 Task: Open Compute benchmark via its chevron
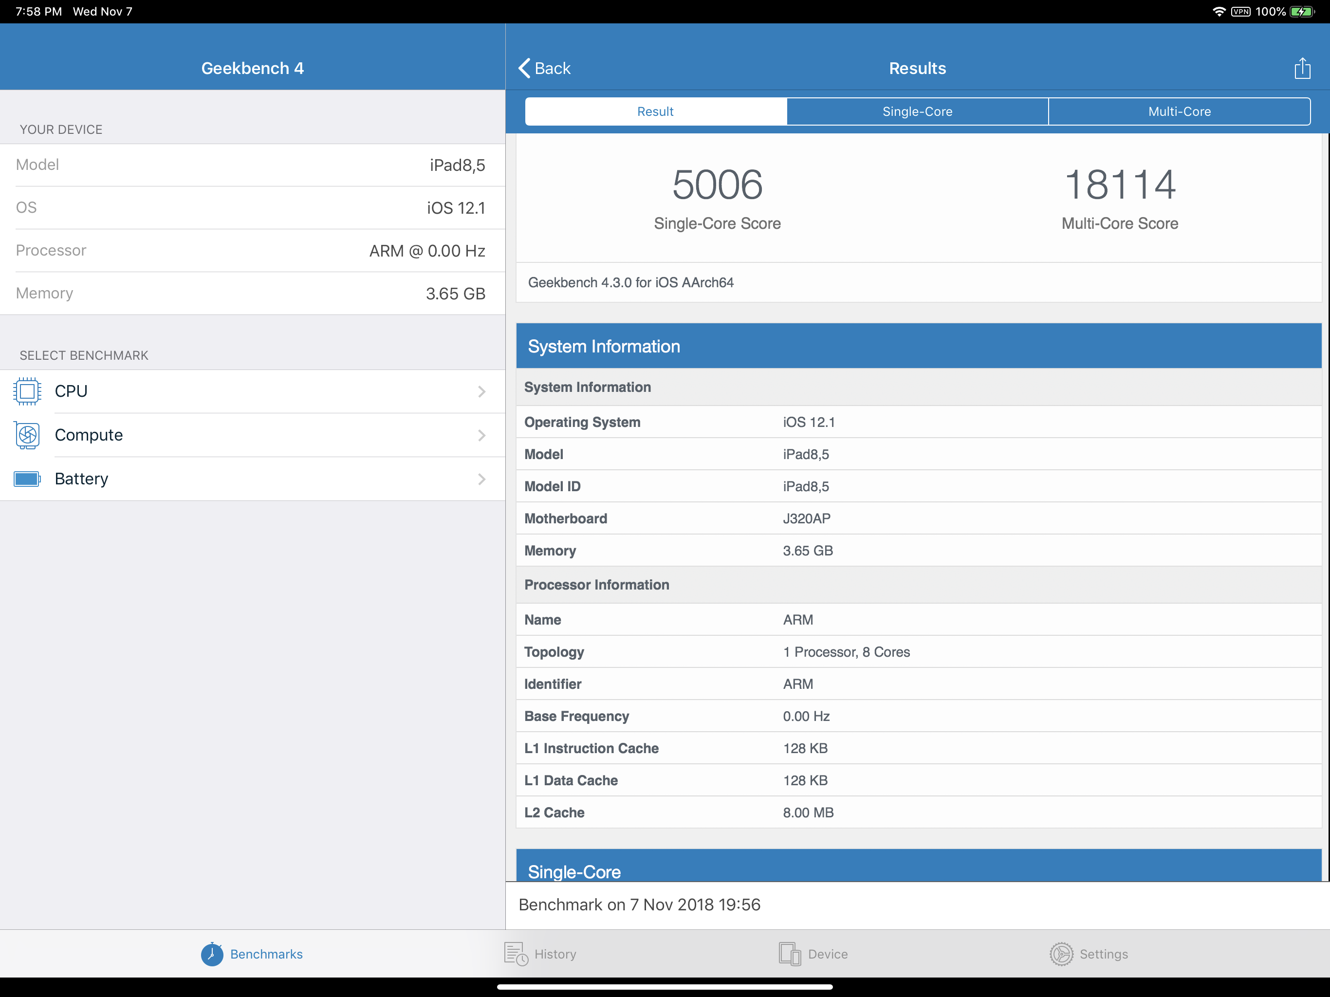click(481, 435)
